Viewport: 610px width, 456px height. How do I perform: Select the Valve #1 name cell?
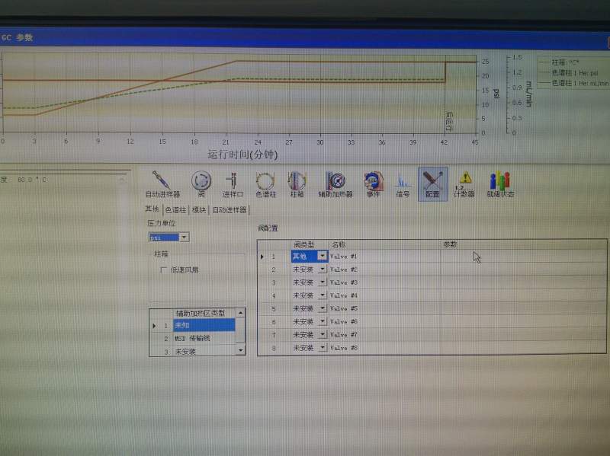tap(384, 257)
